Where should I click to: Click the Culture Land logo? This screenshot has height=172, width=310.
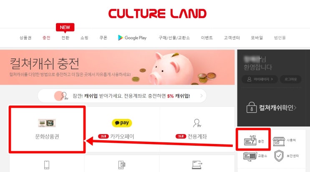pyautogui.click(x=157, y=13)
